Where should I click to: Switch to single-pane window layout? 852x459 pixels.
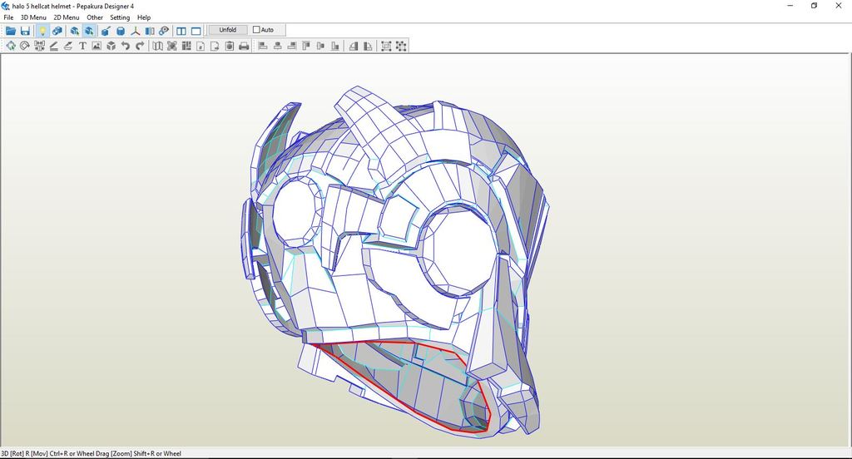tap(196, 31)
